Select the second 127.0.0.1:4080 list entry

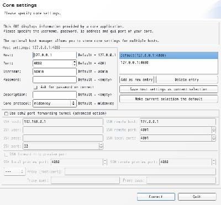coord(169,63)
